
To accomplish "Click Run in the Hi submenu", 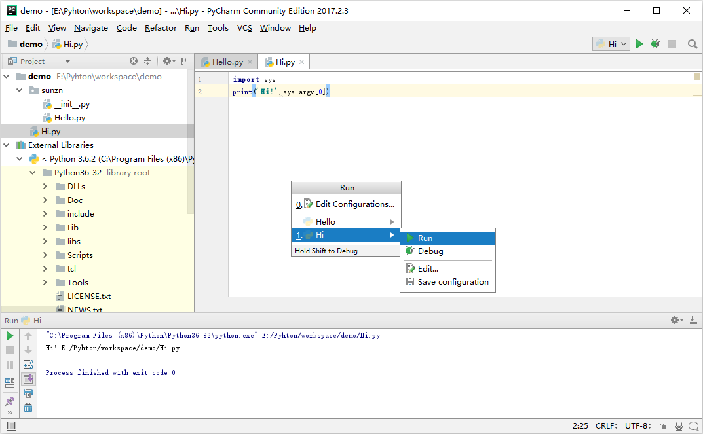I will [x=448, y=238].
